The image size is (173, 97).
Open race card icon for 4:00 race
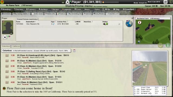coord(7,82)
